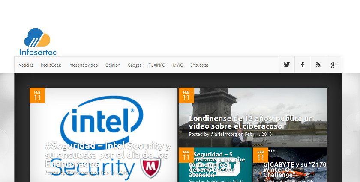The height and width of the screenshot is (182, 360).
Task: Go to the RadioGeek section
Action: pyautogui.click(x=51, y=65)
